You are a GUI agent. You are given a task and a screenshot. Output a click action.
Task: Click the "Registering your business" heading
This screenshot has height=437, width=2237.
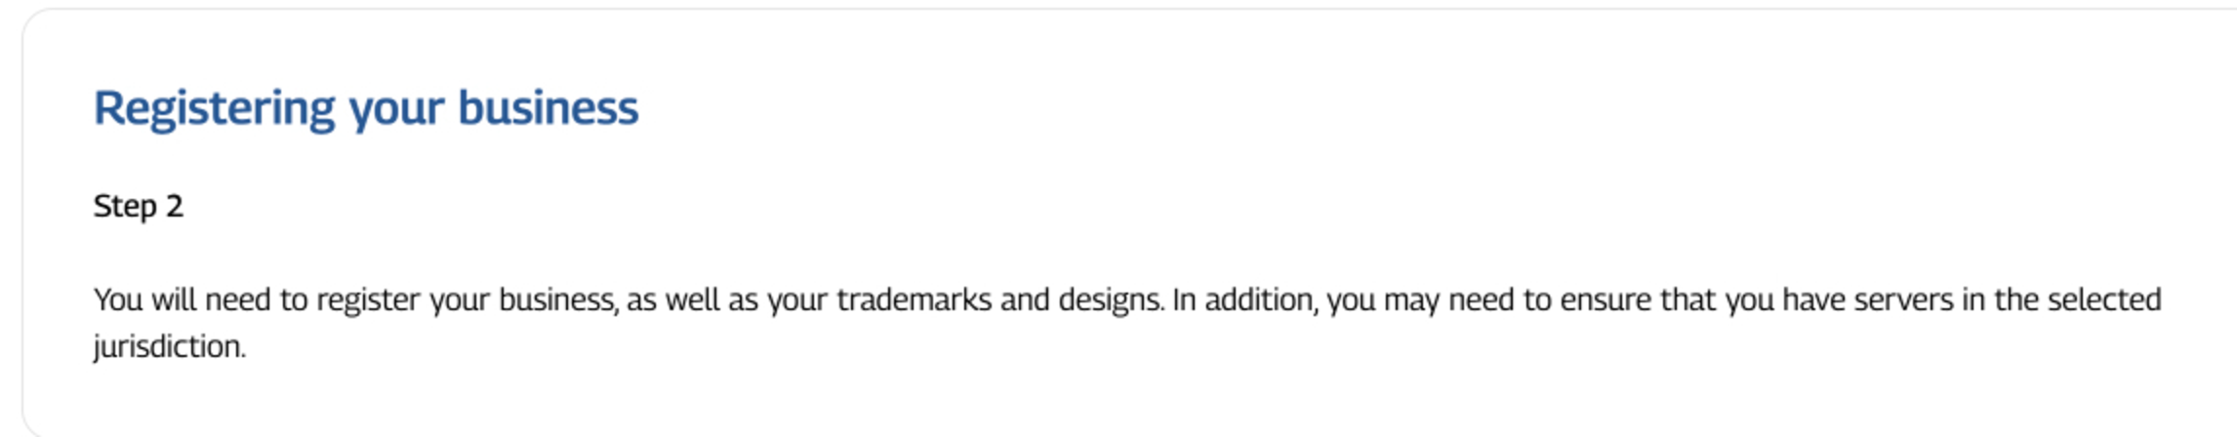pyautogui.click(x=366, y=109)
